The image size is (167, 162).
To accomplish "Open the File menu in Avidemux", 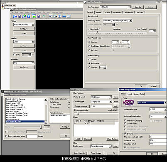I will click(12, 12).
